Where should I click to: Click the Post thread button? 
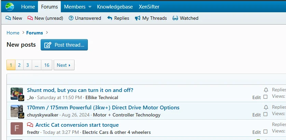pyautogui.click(x=64, y=45)
